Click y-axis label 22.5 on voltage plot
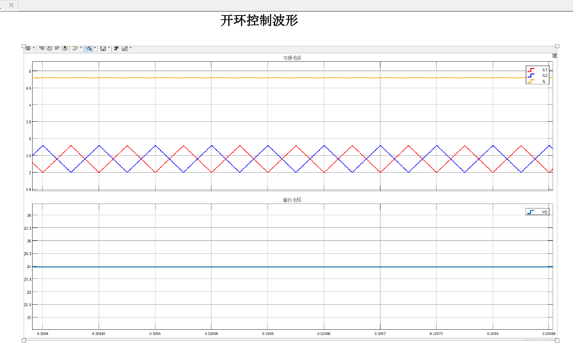Viewport: 573px width, 343px height. coord(27,305)
